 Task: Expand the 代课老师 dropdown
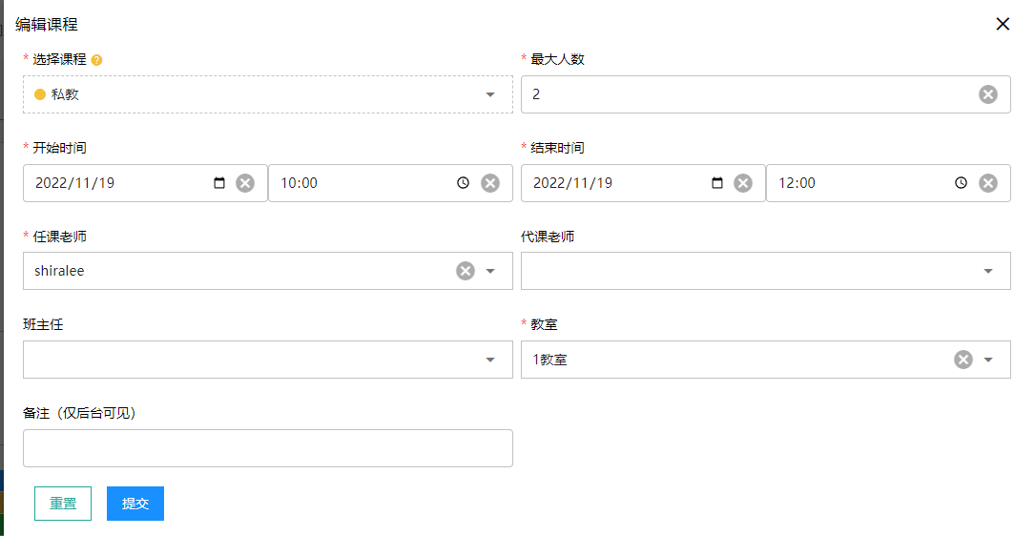tap(988, 271)
